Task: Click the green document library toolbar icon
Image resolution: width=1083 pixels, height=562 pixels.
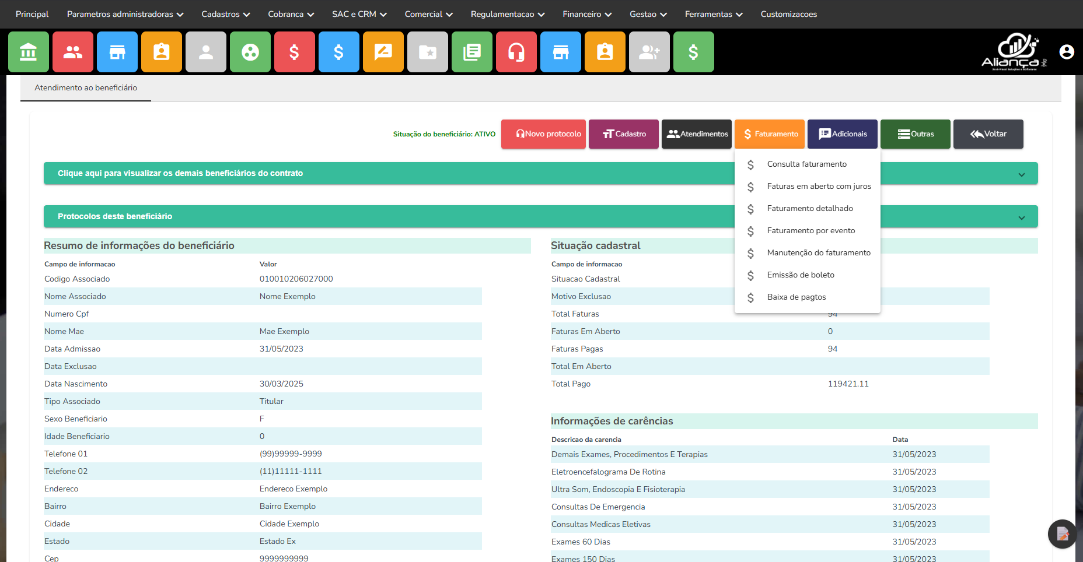Action: (472, 52)
